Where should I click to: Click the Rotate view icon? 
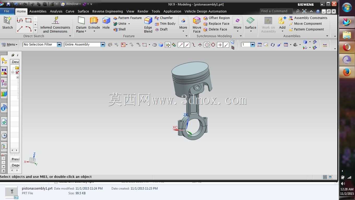point(273,45)
